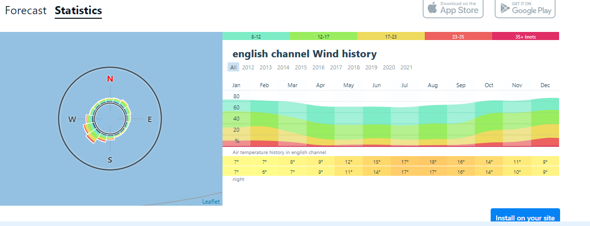Click the 8-12 knots legend swatch
590x226 pixels.
pos(256,36)
